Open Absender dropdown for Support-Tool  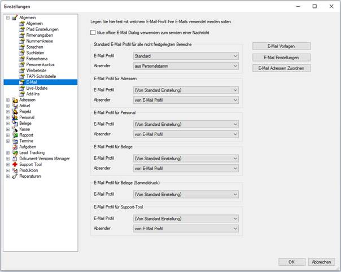coord(186,229)
